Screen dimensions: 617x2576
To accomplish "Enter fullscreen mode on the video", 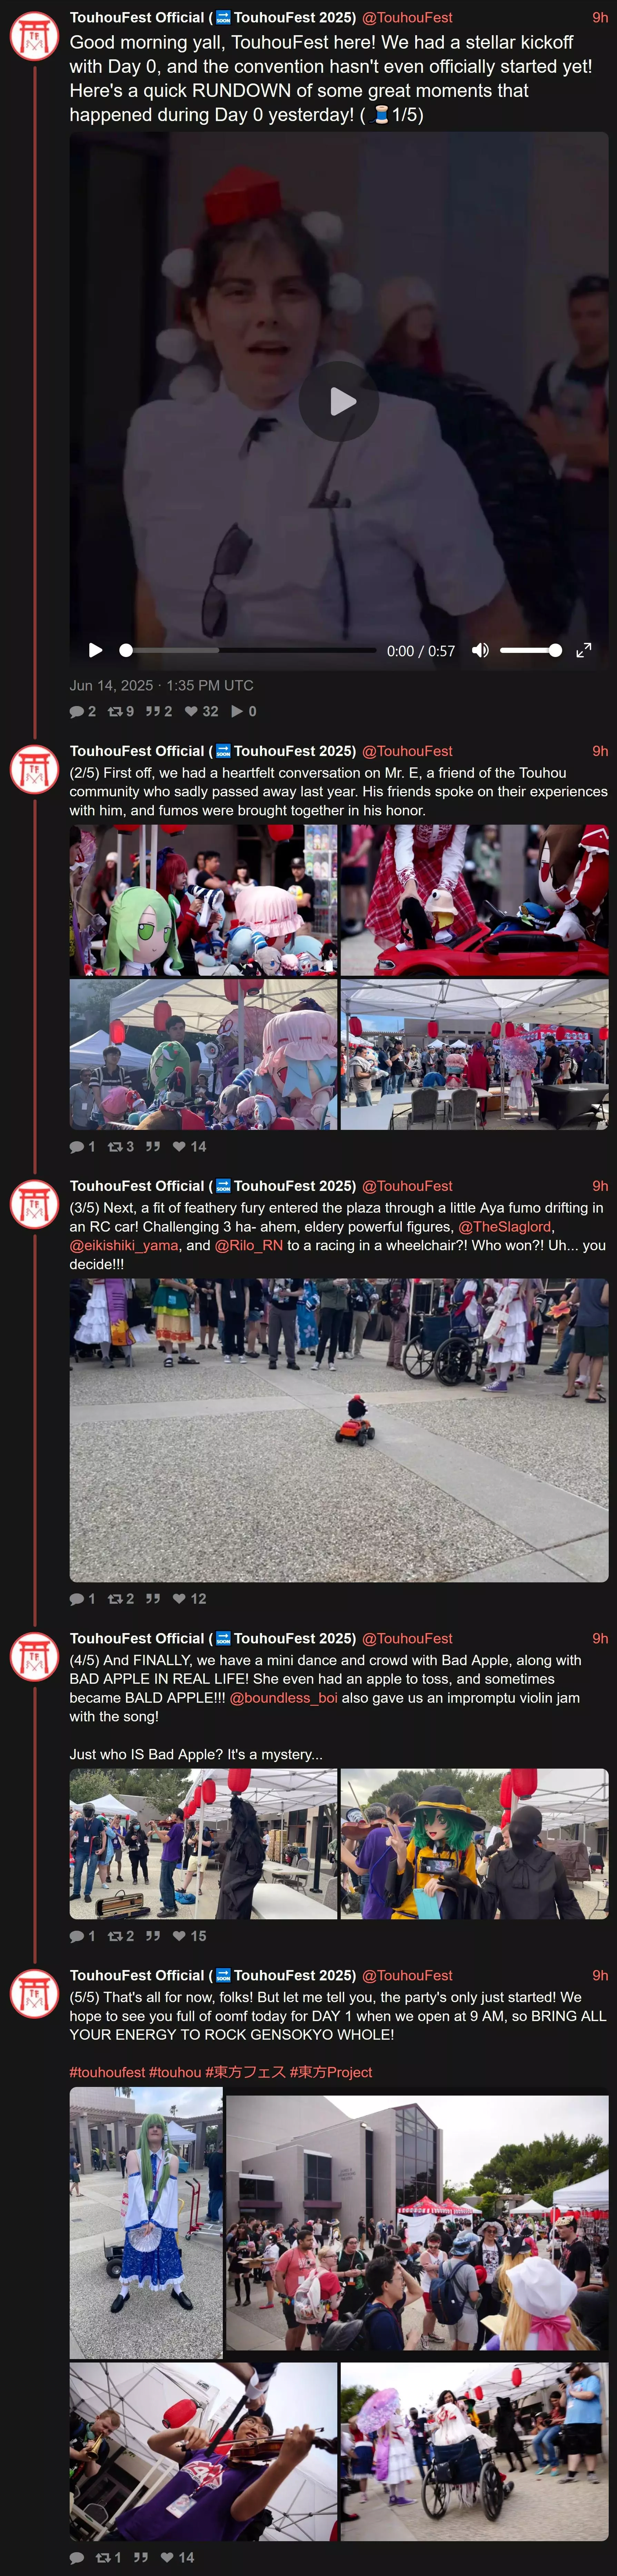I will click(584, 650).
